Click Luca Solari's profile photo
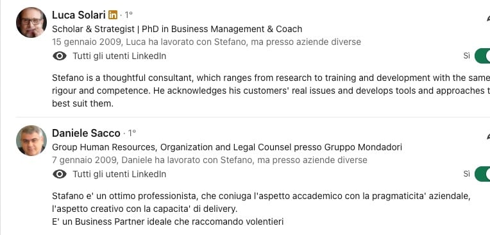Image resolution: width=490 pixels, height=235 pixels. (x=31, y=22)
